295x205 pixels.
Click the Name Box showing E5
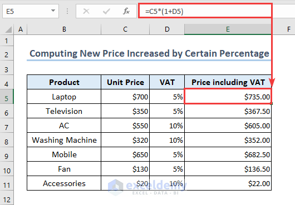31,11
